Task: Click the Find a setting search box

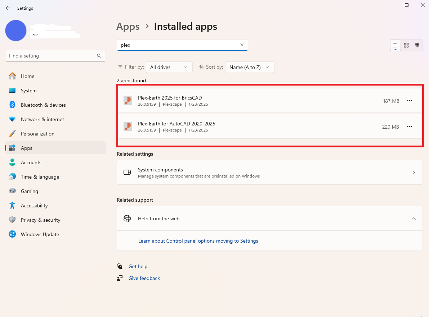Action: pyautogui.click(x=55, y=56)
